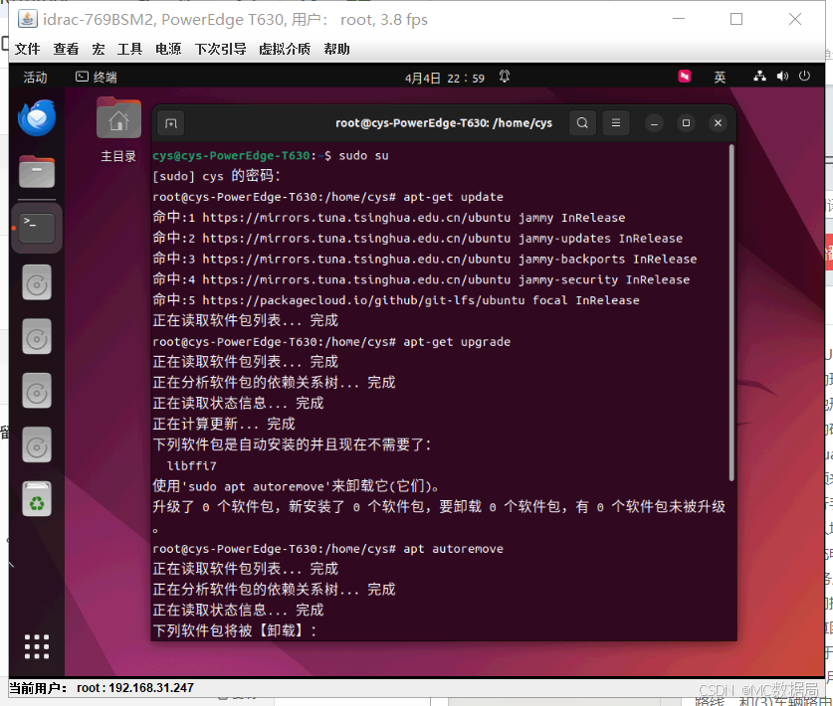Click the 'sudo su' command line
Screen dimensions: 833x706
tap(271, 156)
